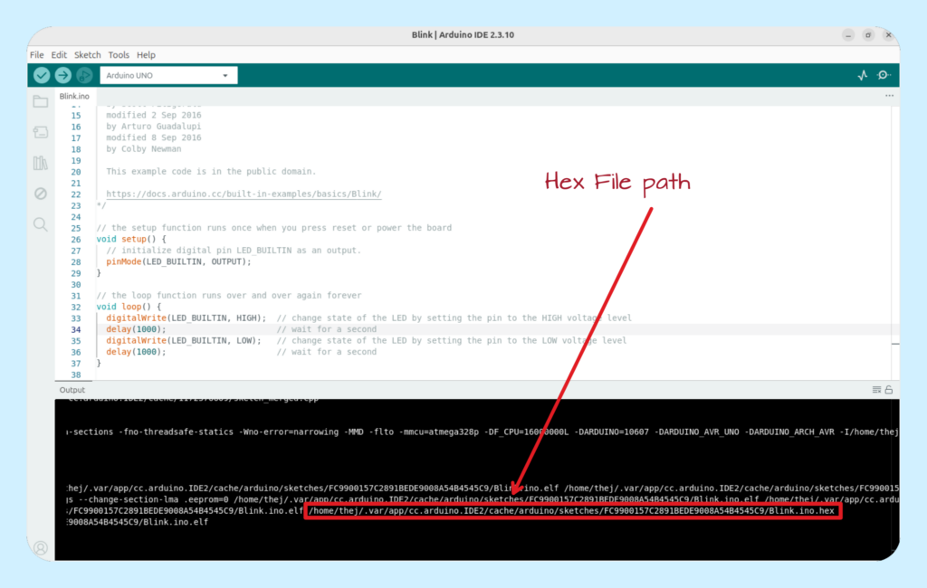927x588 pixels.
Task: Click line number 26 in the gutter
Action: 76,240
